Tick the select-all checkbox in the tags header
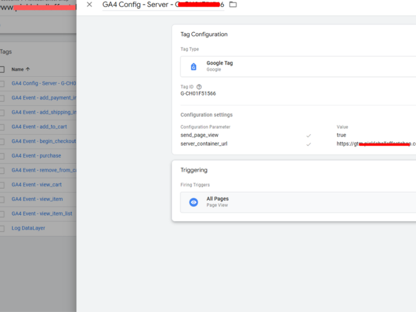Viewport: 416px width, 312px height. 2,70
